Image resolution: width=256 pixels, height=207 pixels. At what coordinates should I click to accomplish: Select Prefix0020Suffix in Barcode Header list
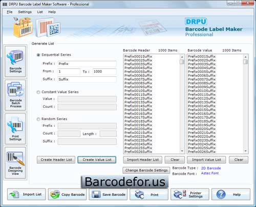138,129
